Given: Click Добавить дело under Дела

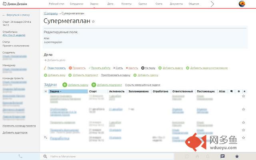Looking at the screenshot, I should [x=55, y=60].
